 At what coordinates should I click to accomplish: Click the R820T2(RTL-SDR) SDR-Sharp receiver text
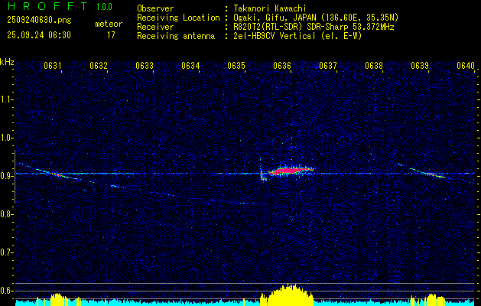(x=314, y=27)
